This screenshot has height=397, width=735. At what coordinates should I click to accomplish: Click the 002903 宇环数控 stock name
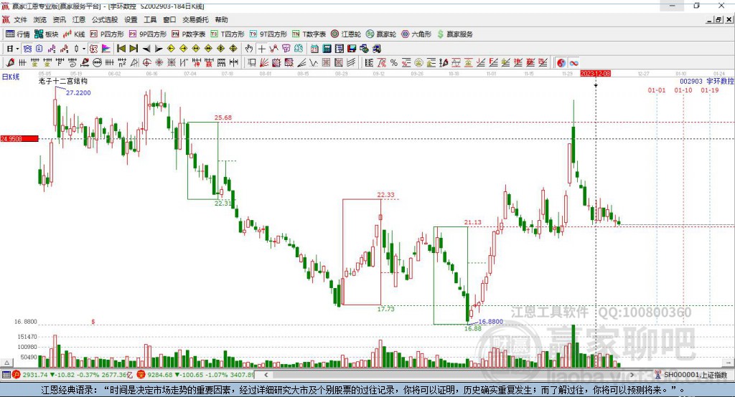tap(707, 82)
